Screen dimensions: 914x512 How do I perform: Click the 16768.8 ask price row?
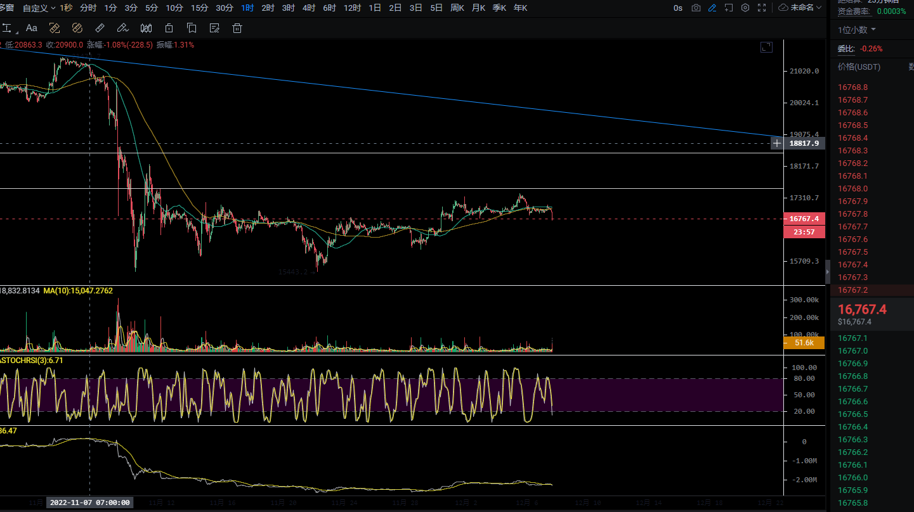(x=852, y=87)
